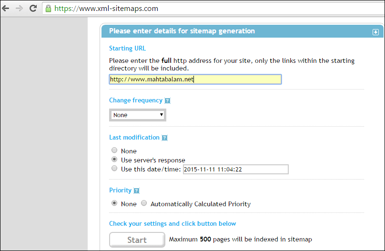Choose Automatically Calculated Priority
Viewport: 385px width, 251px height.
coord(144,203)
